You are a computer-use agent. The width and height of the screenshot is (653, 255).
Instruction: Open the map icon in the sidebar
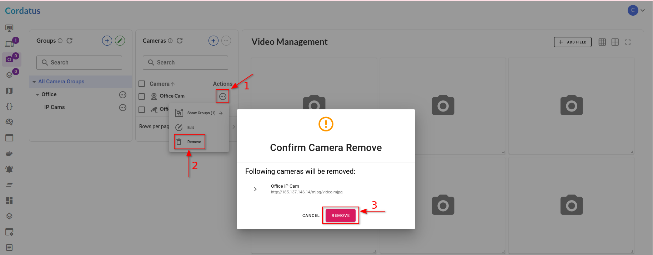pos(9,90)
